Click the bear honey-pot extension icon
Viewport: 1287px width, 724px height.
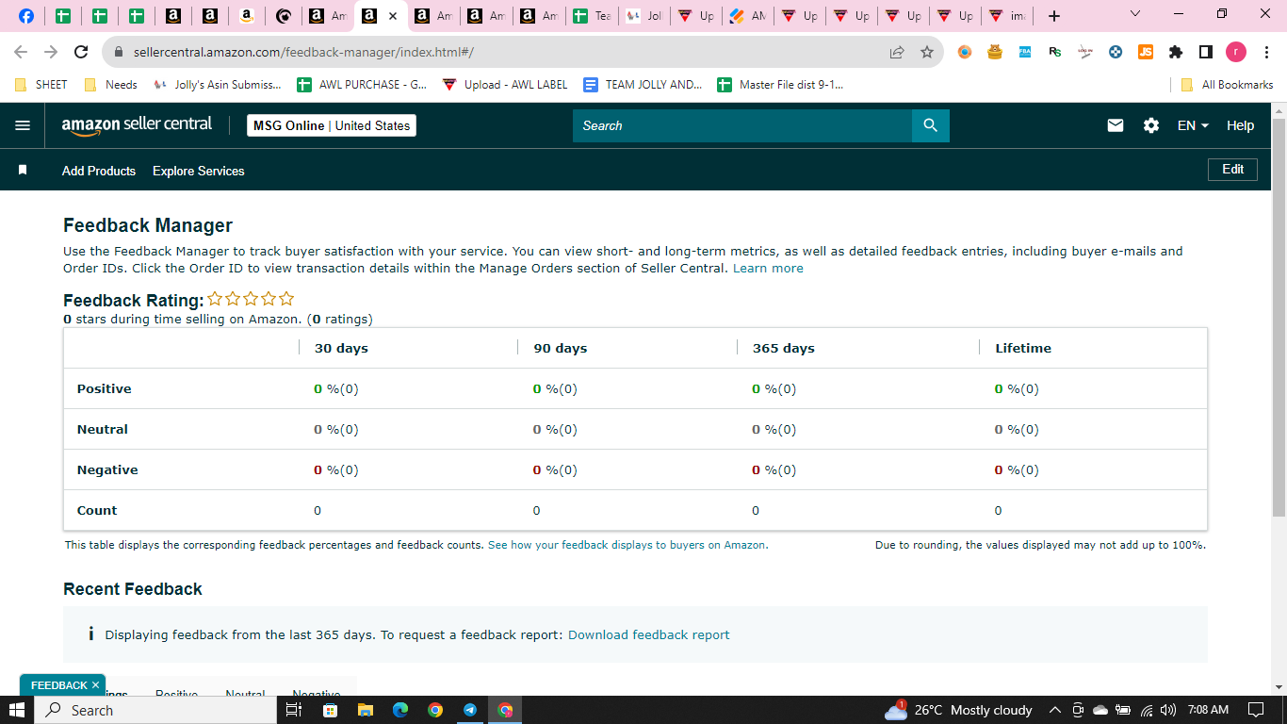click(x=995, y=52)
